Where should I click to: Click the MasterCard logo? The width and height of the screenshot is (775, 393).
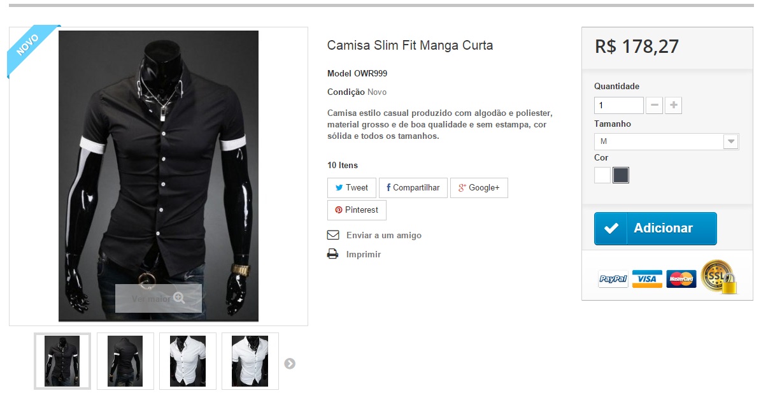click(x=681, y=279)
